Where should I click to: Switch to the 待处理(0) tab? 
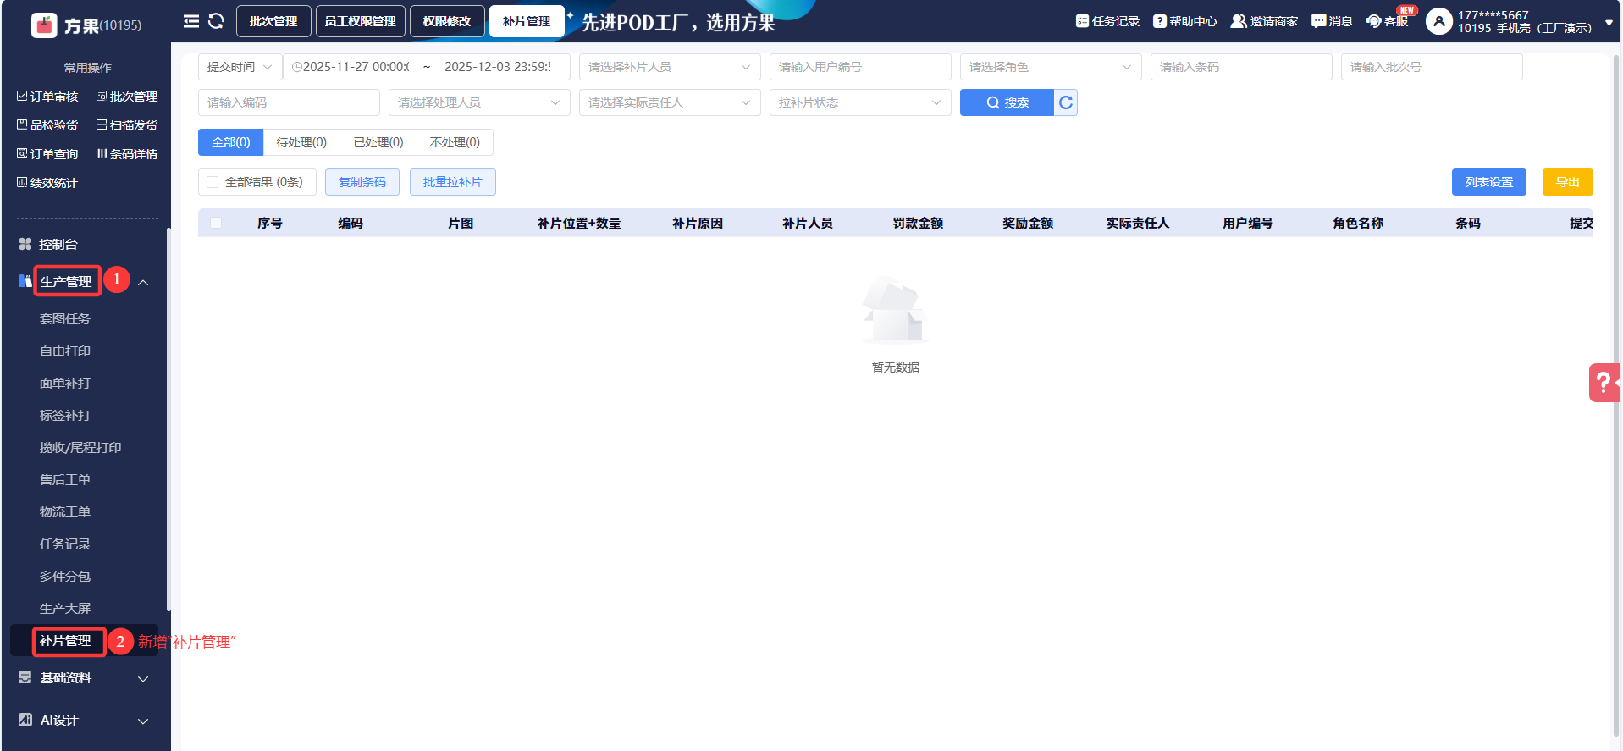pos(301,142)
